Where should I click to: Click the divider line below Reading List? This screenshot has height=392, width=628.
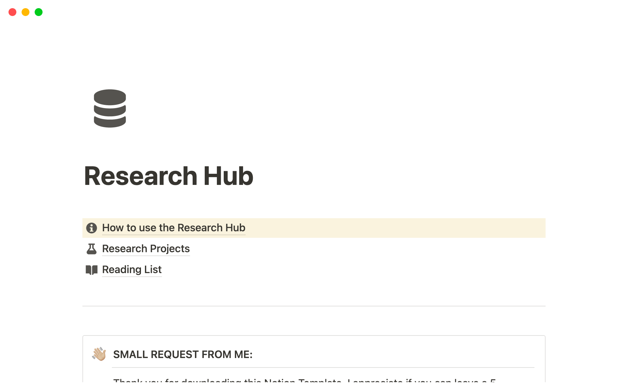(314, 306)
